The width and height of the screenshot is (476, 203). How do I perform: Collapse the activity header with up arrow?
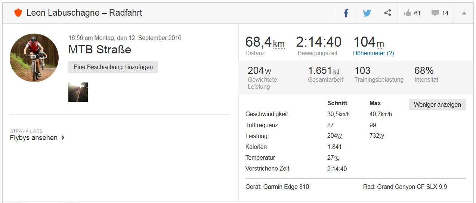click(464, 13)
